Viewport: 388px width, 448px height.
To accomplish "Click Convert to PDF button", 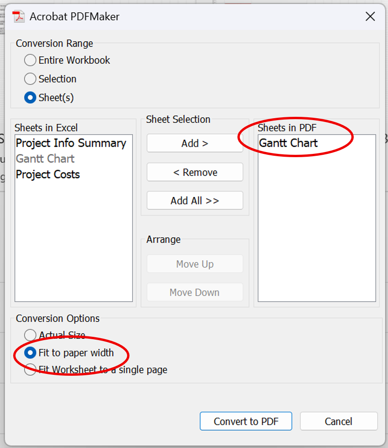I will (246, 421).
